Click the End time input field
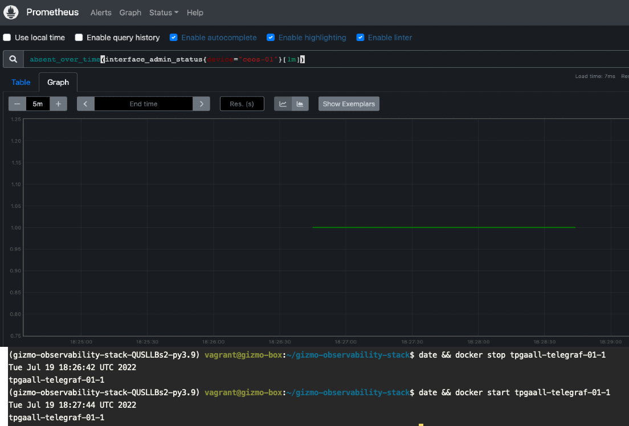 [144, 104]
